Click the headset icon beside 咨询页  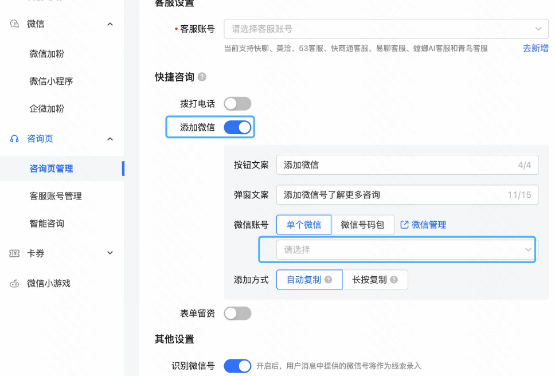click(13, 139)
